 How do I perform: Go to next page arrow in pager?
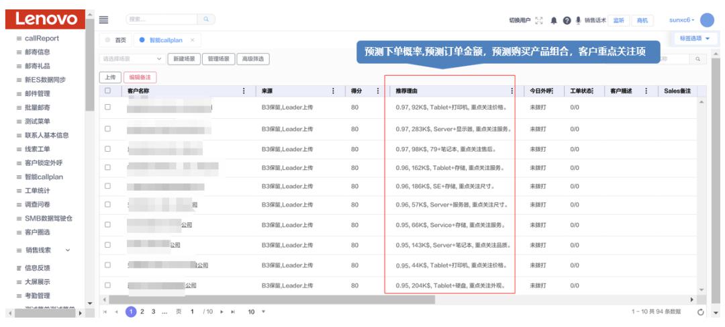[x=222, y=312]
